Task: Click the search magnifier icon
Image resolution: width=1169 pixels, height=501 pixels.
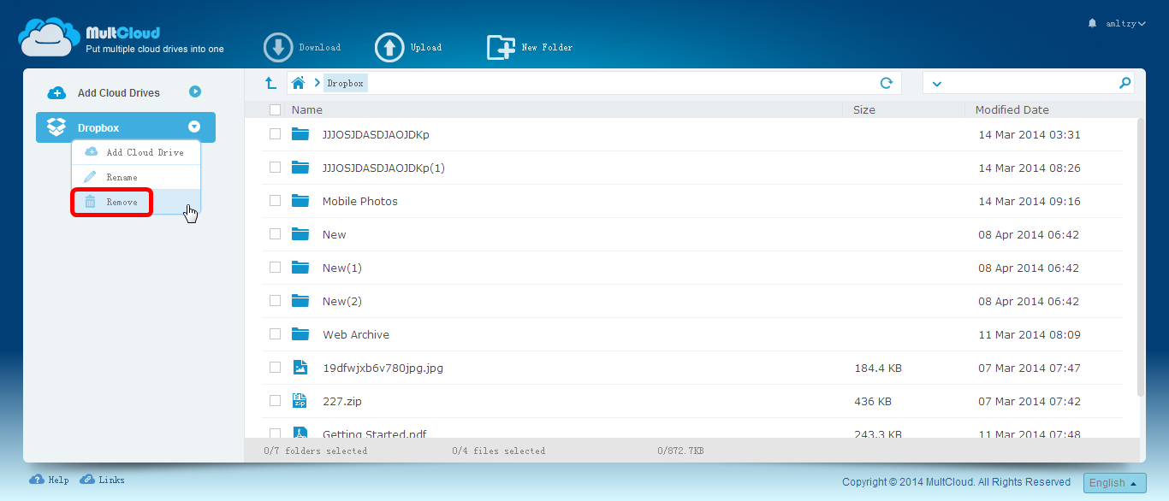Action: 1124,83
